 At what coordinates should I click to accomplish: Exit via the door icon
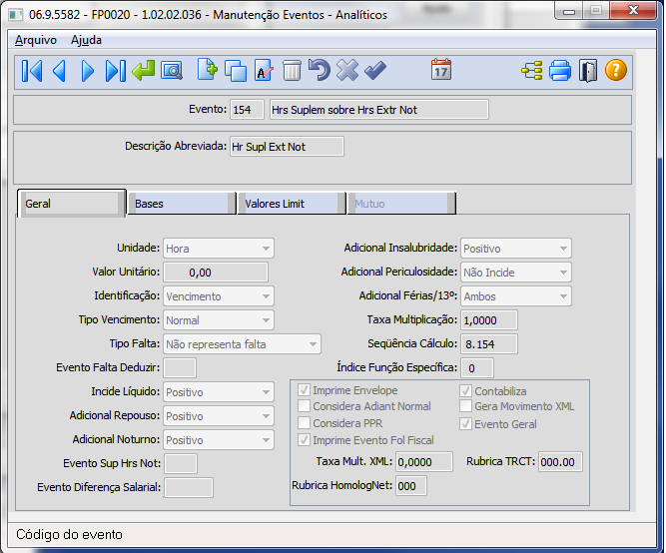588,71
